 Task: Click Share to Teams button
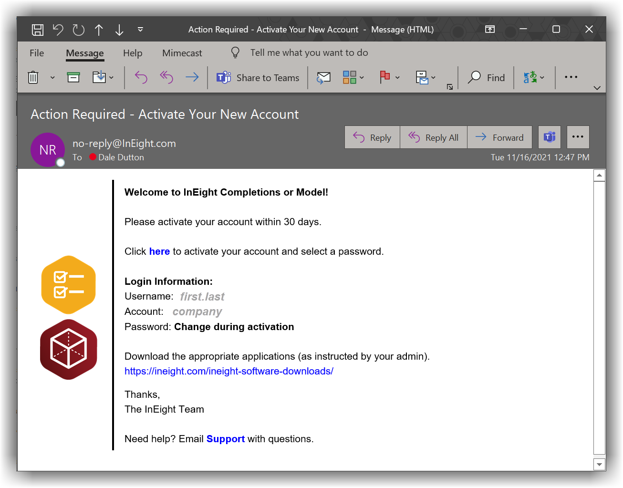tap(258, 78)
